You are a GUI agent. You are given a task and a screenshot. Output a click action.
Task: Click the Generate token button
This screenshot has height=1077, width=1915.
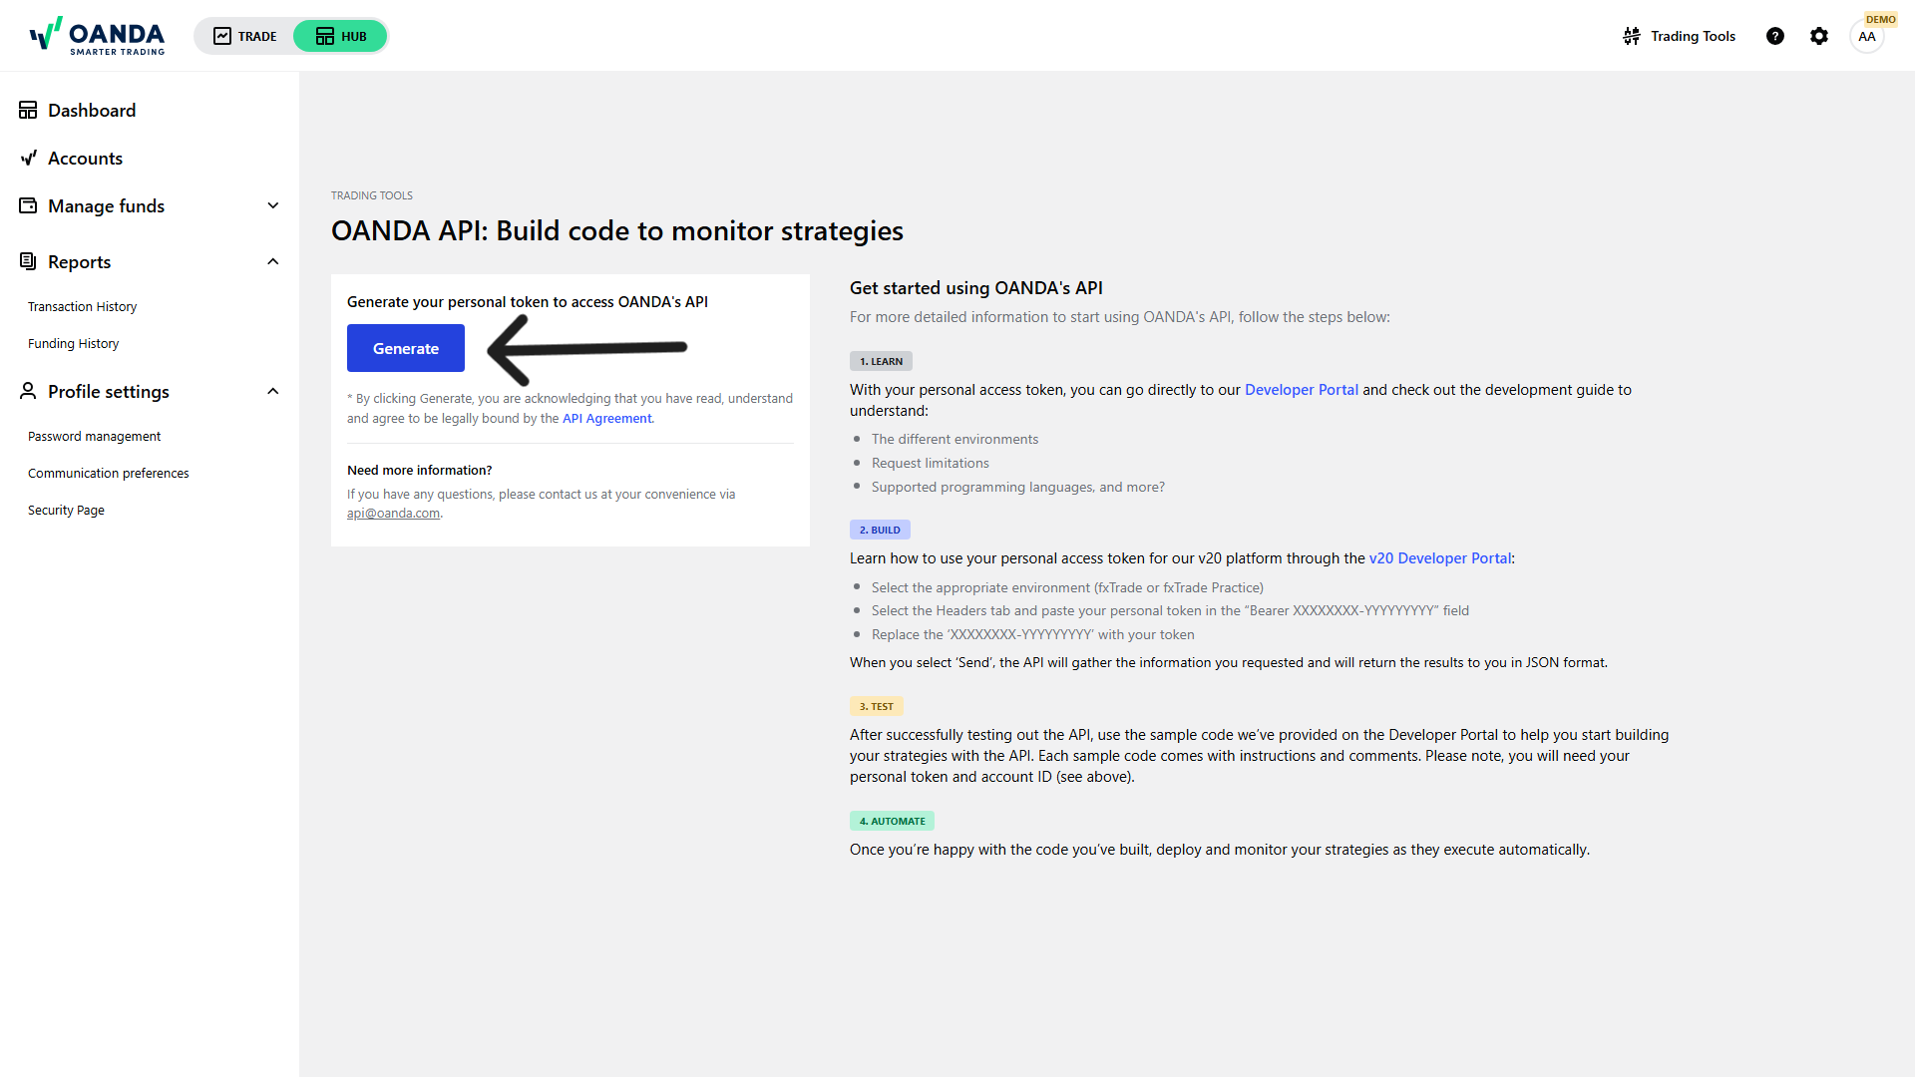pos(406,348)
